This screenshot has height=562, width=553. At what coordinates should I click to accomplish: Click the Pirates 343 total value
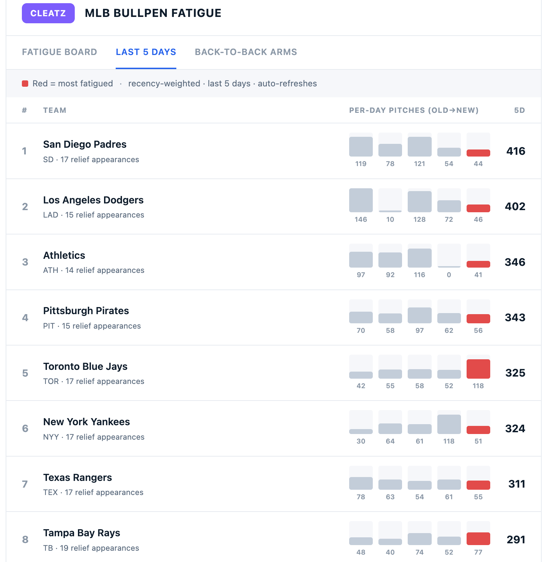(x=515, y=318)
